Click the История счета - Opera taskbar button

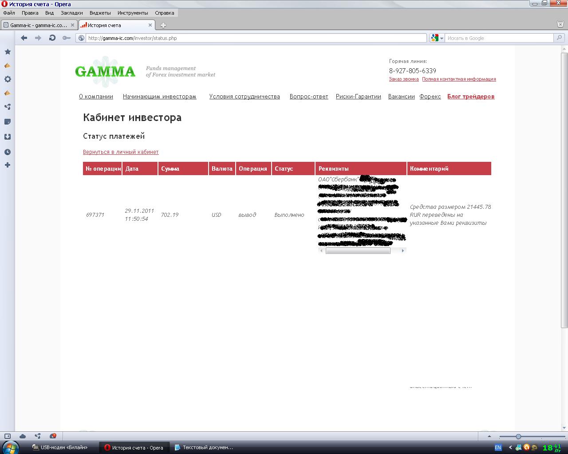[x=134, y=447]
